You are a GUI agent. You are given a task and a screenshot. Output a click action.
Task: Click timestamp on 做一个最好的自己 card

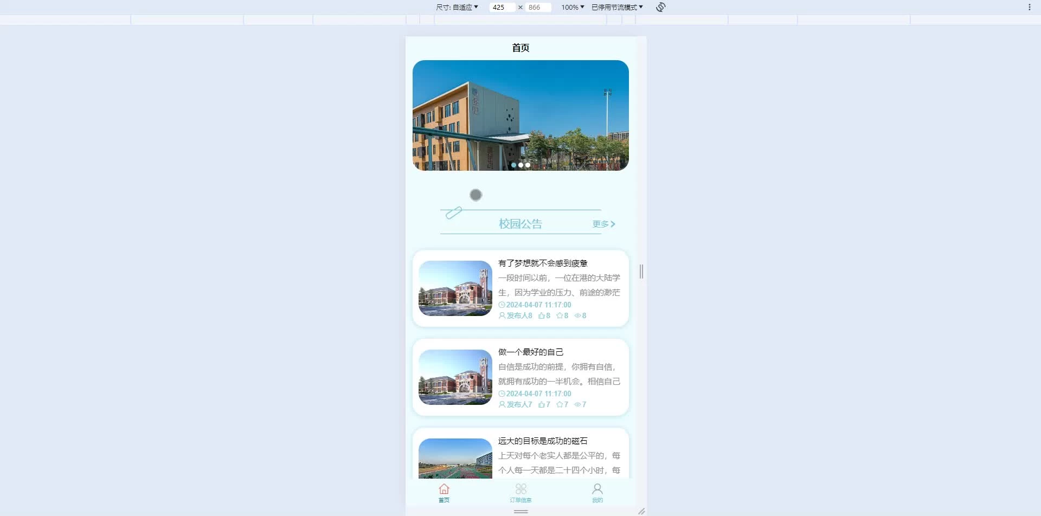[538, 394]
